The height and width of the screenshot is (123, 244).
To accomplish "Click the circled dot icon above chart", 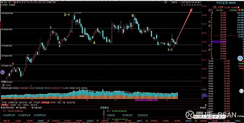I will (197, 5).
